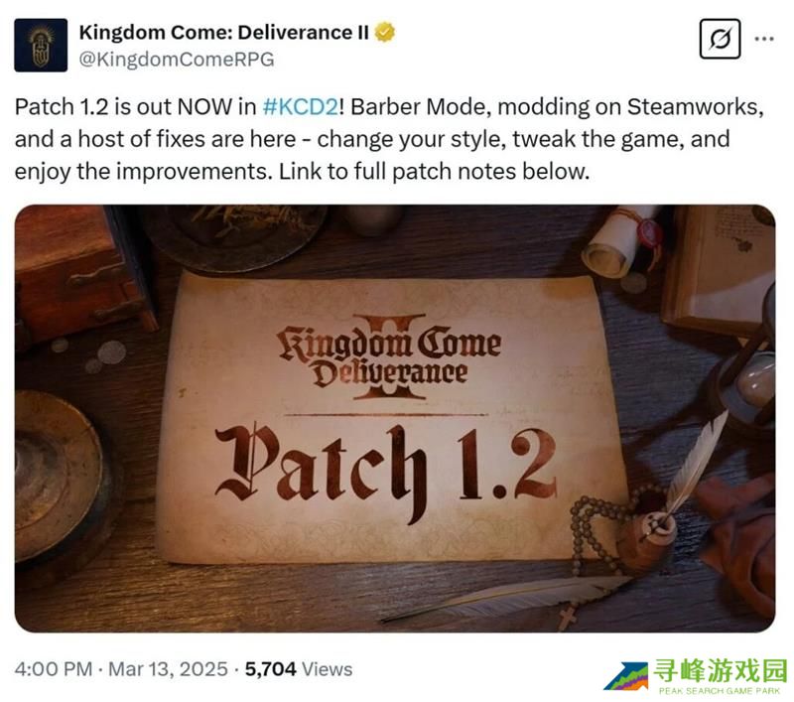This screenshot has height=702, width=794.
Task: Click the 4:00 PM timestamp
Action: [x=54, y=669]
